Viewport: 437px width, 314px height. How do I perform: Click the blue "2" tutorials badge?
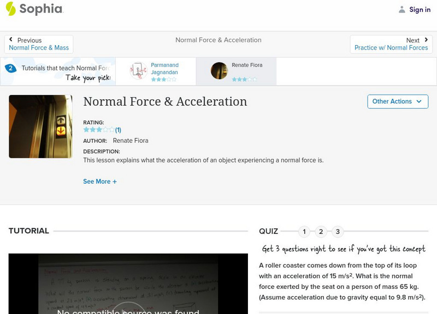point(11,68)
